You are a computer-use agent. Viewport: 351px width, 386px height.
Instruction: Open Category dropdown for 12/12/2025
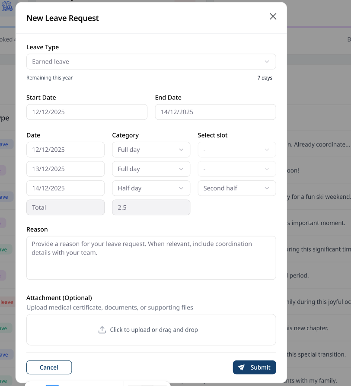pyautogui.click(x=151, y=150)
